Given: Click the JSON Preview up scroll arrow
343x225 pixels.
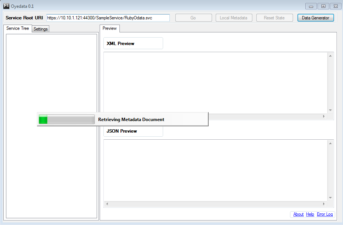Looking at the screenshot, I should (x=330, y=143).
